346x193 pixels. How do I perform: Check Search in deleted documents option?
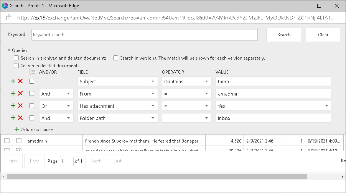(16, 66)
